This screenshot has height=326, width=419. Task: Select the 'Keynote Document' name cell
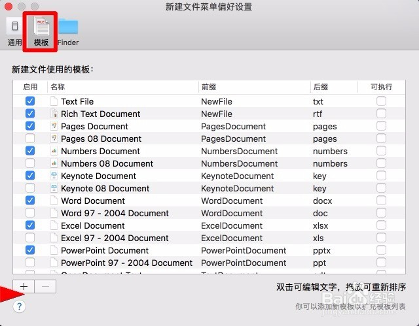98,176
